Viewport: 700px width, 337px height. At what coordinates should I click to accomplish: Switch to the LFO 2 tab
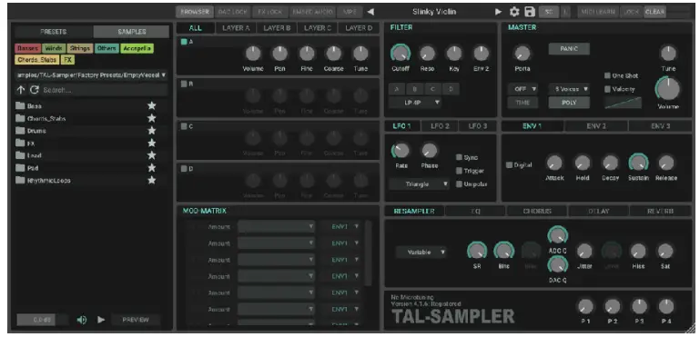pyautogui.click(x=440, y=126)
